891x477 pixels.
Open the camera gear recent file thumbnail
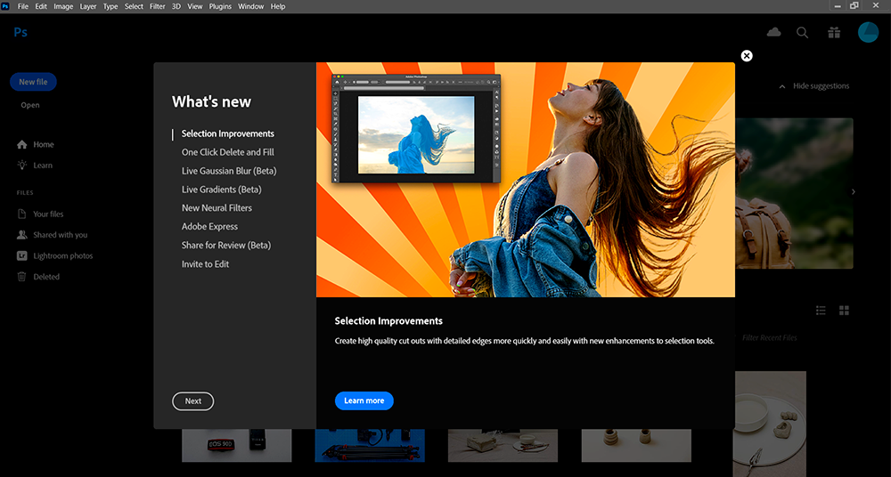[x=236, y=445]
